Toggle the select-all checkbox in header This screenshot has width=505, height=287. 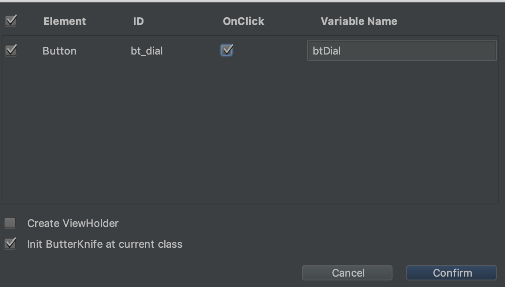(x=10, y=21)
